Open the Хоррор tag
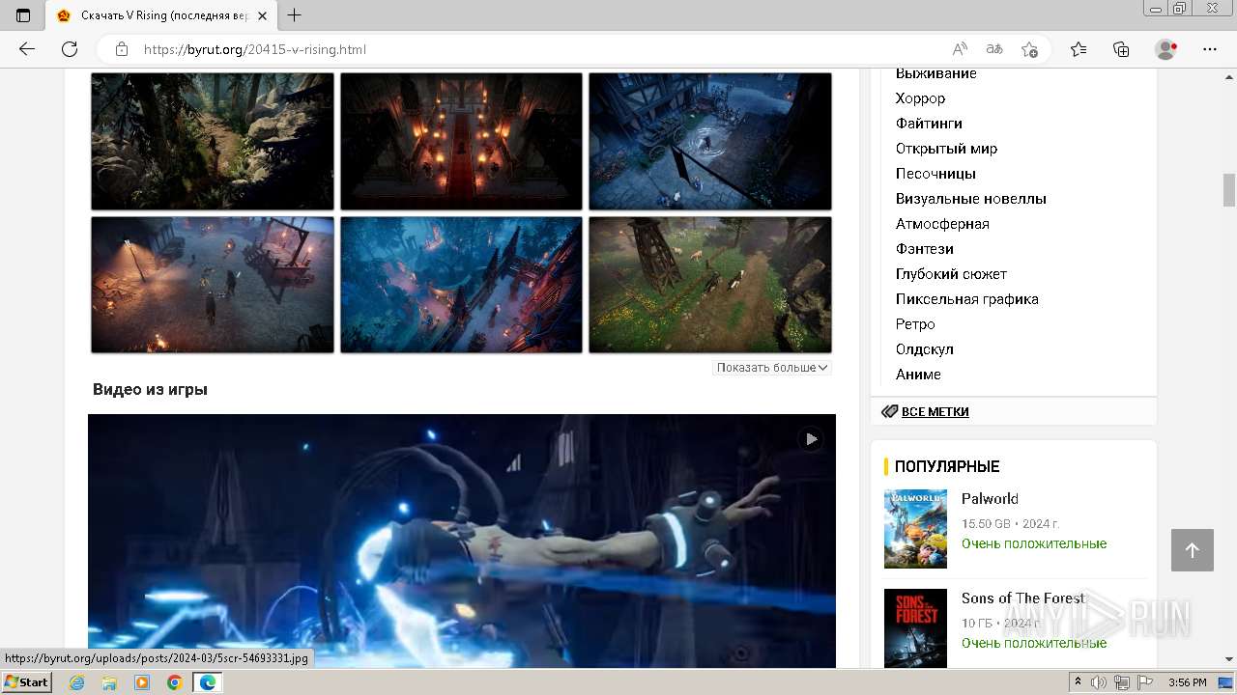This screenshot has width=1237, height=695. (920, 98)
